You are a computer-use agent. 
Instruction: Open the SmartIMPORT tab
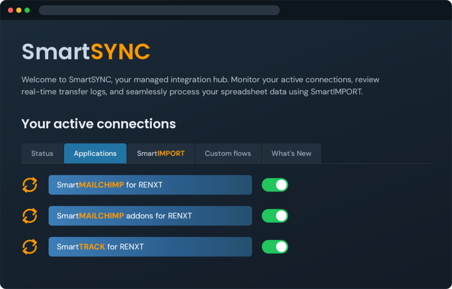click(161, 153)
